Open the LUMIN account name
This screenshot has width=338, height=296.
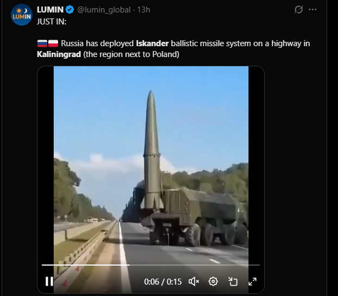(x=50, y=10)
